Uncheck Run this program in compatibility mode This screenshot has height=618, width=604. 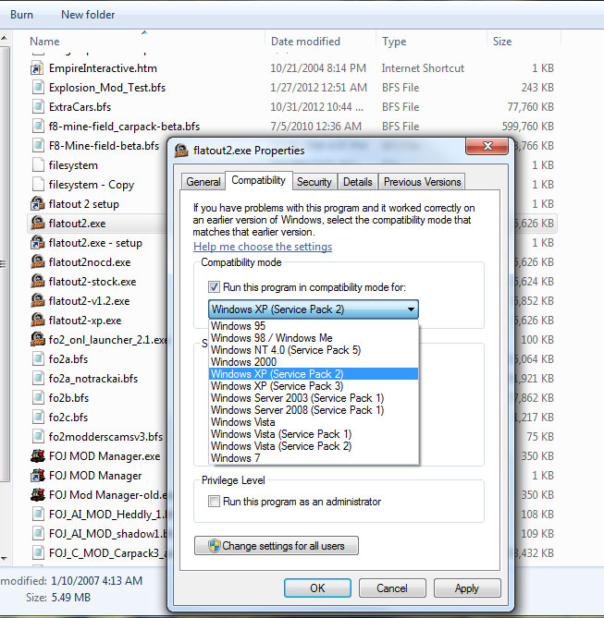214,287
